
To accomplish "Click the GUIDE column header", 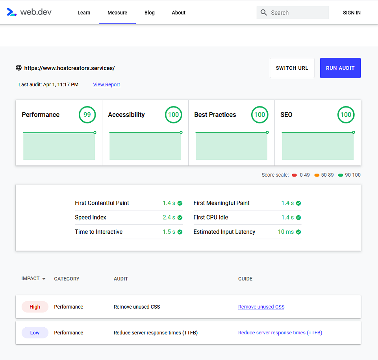I will click(245, 279).
